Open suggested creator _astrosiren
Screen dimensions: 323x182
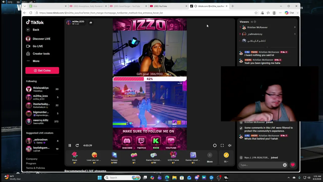(x=42, y=141)
